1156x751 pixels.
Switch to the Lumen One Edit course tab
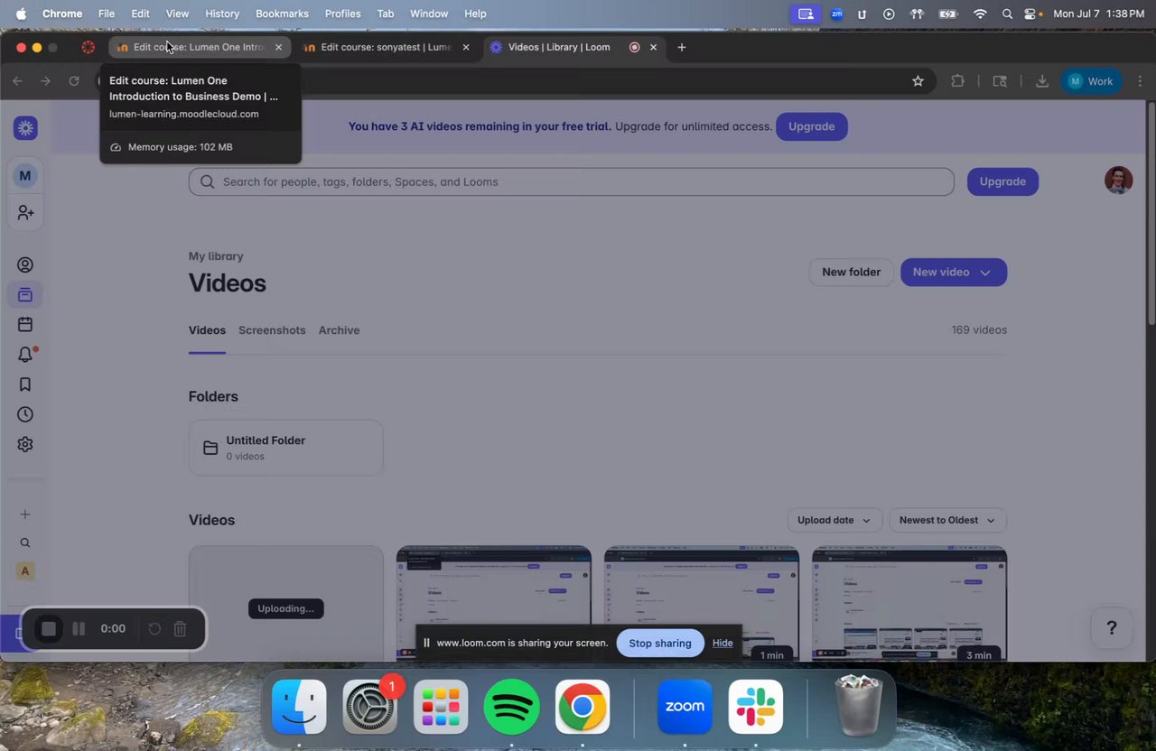(x=199, y=47)
